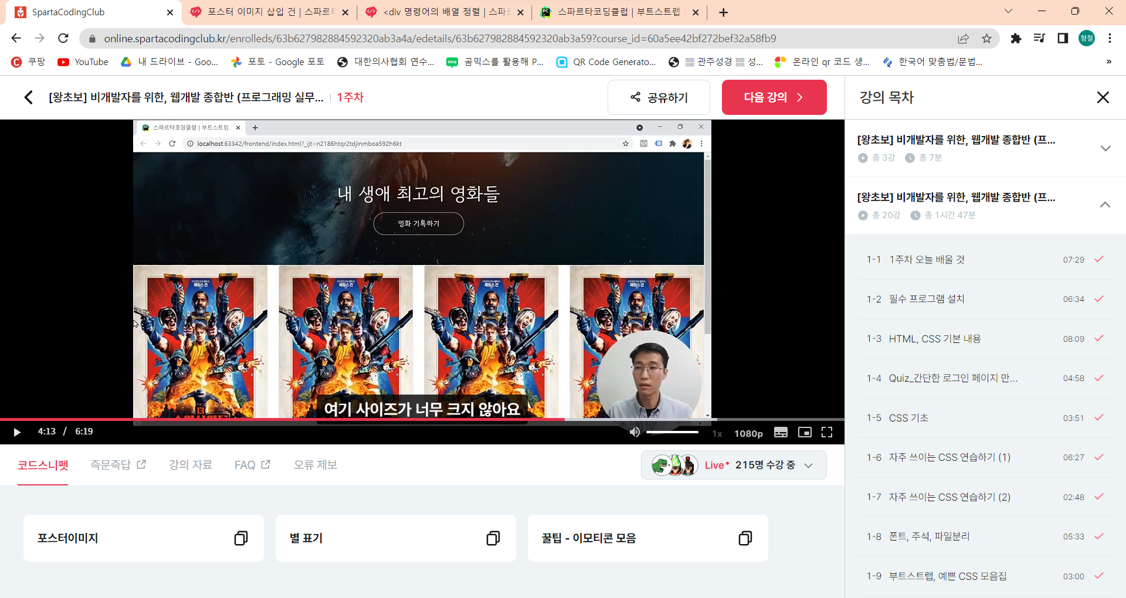Show more bookmarks chevron

1108,62
